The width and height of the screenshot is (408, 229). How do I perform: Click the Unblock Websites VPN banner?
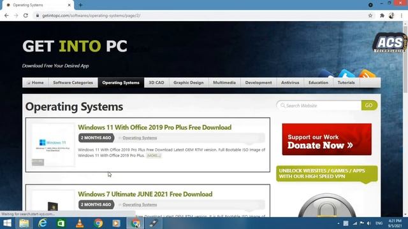point(327,174)
